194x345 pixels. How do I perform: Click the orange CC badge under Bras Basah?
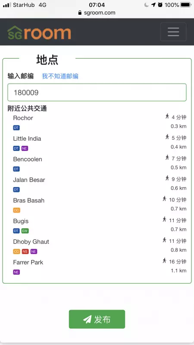click(x=16, y=210)
